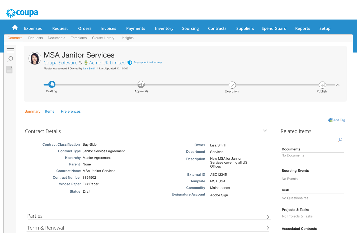Open the Inventory menu

click(164, 28)
